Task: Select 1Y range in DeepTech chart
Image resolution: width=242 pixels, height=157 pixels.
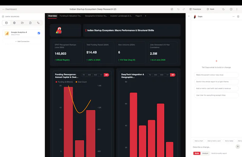Action: tap(168, 75)
